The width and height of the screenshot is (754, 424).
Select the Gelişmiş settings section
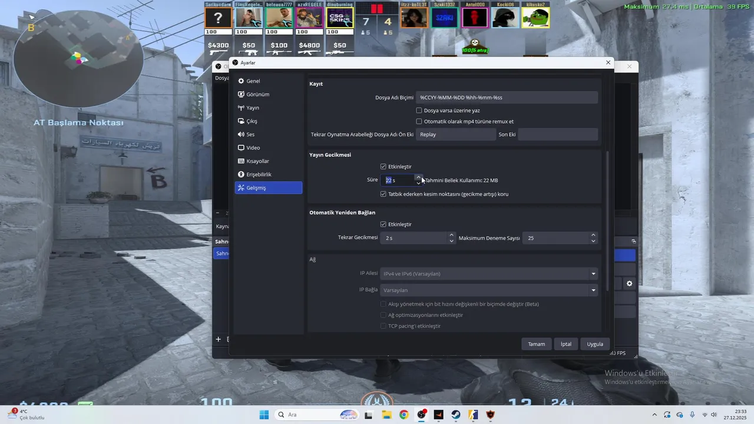point(268,188)
